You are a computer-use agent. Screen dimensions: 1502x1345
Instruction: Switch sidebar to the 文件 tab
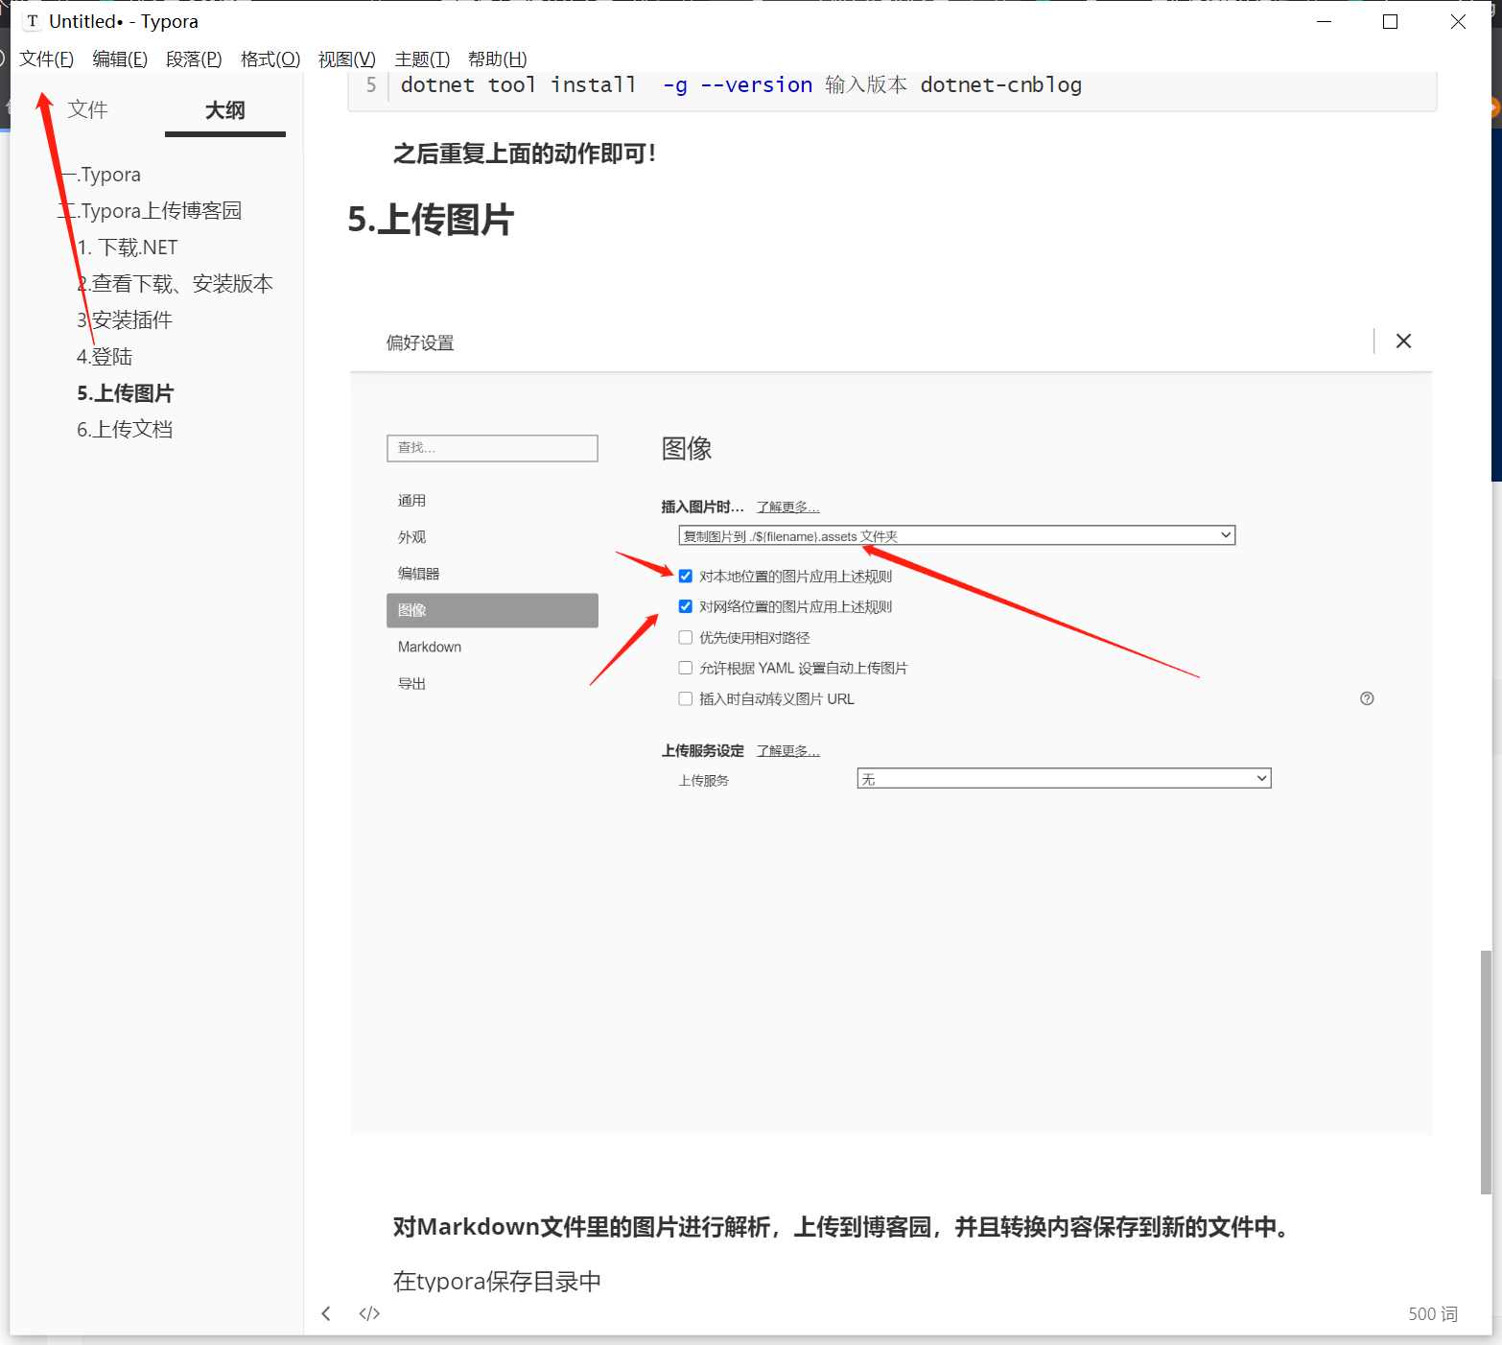click(x=88, y=110)
